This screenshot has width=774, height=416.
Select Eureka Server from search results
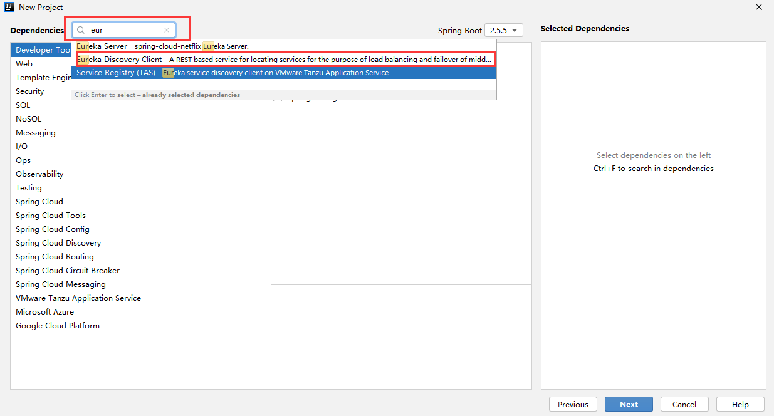tap(284, 46)
